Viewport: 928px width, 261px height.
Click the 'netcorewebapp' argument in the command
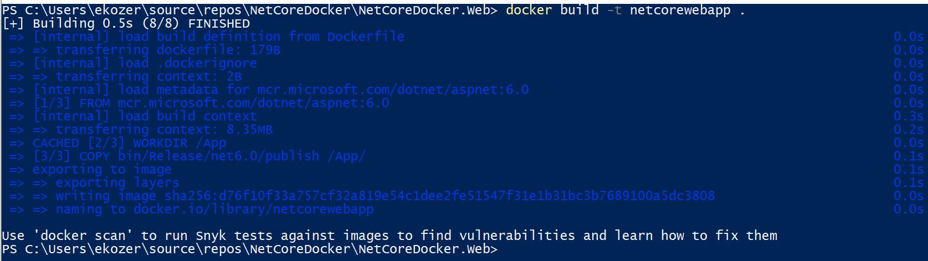click(680, 10)
